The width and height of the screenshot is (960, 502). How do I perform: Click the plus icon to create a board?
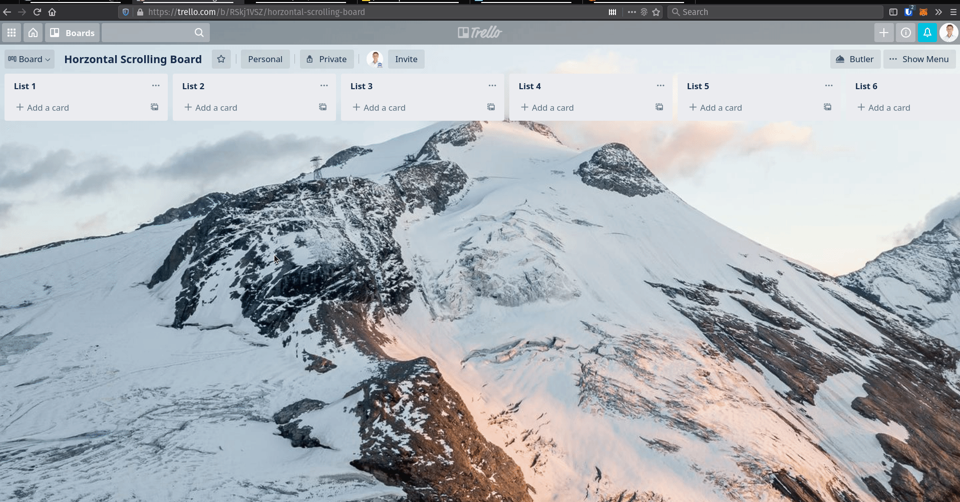click(x=884, y=32)
